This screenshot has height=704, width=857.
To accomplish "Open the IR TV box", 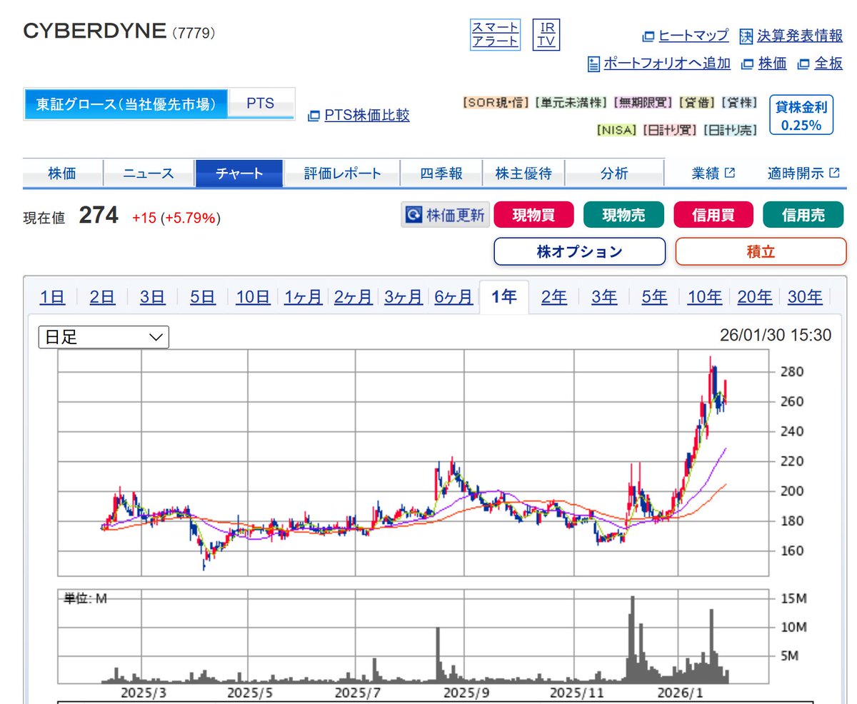I will [x=546, y=34].
